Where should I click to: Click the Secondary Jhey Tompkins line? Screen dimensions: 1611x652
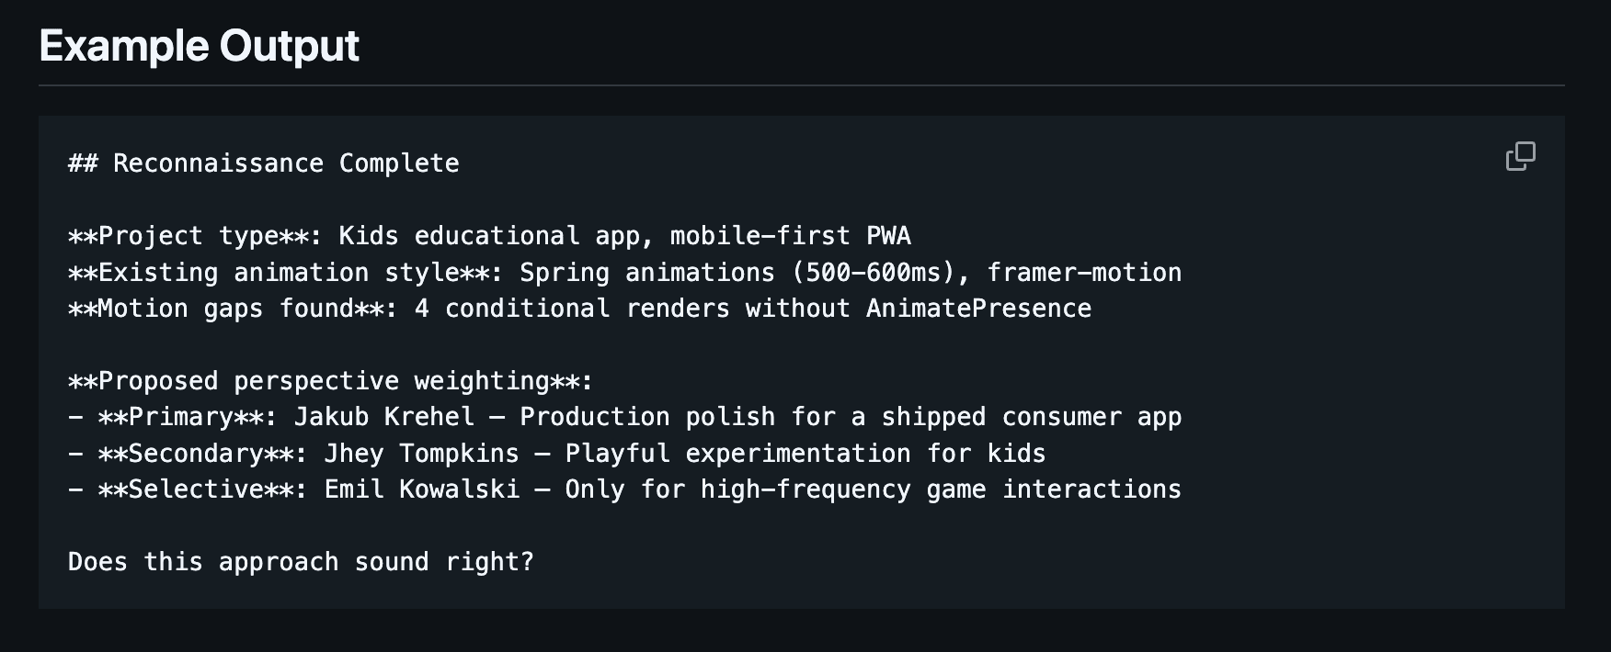[x=556, y=454]
